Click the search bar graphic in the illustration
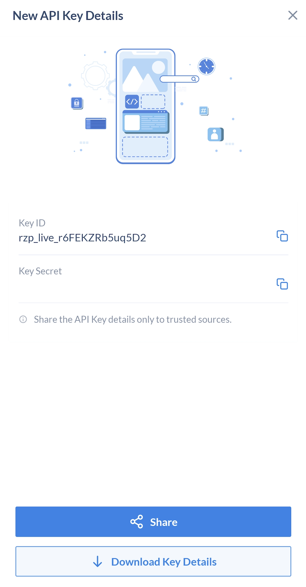 tap(179, 79)
